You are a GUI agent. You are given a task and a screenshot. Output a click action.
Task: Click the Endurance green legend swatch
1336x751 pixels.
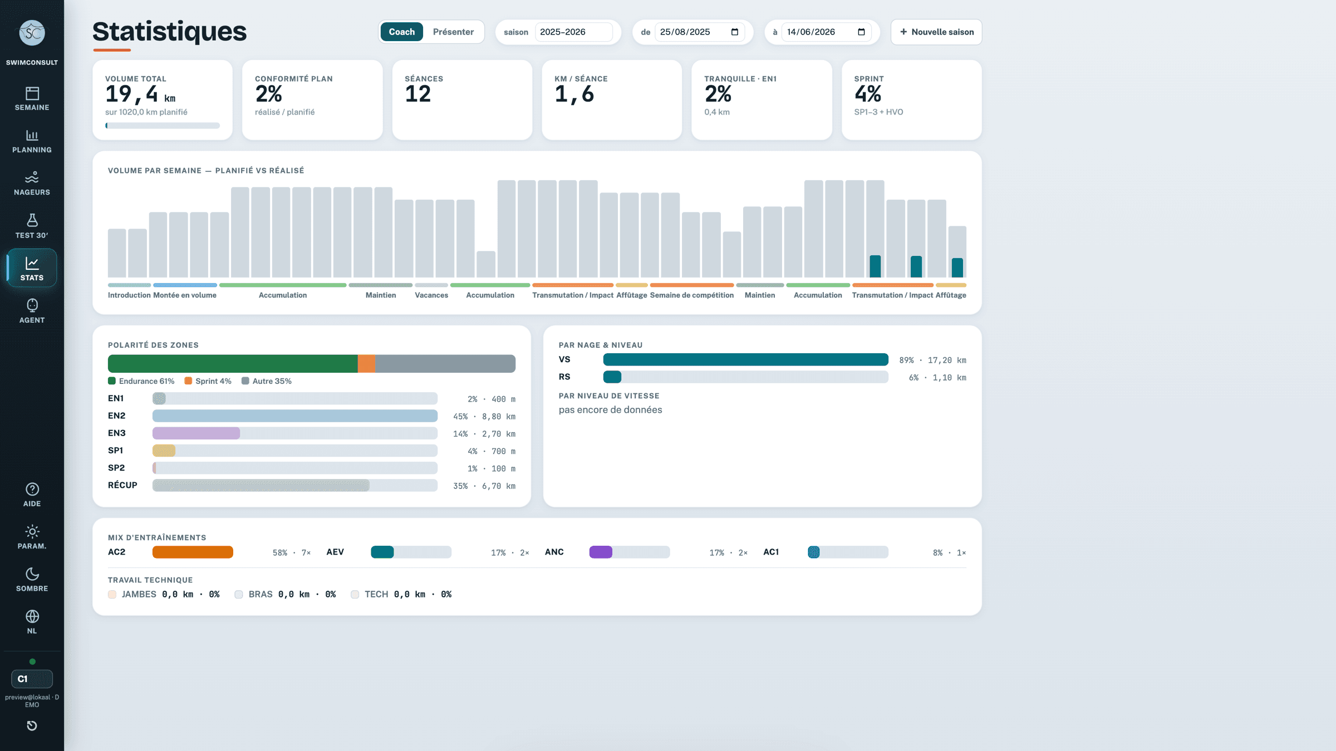[112, 381]
